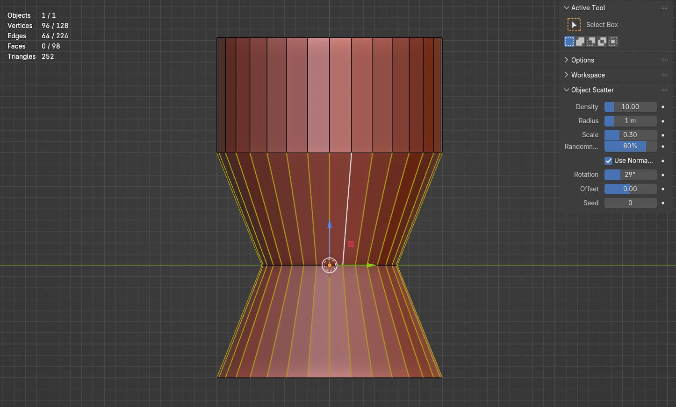Click the animate dot next to Density
Screen dimensions: 676x407
(x=662, y=107)
